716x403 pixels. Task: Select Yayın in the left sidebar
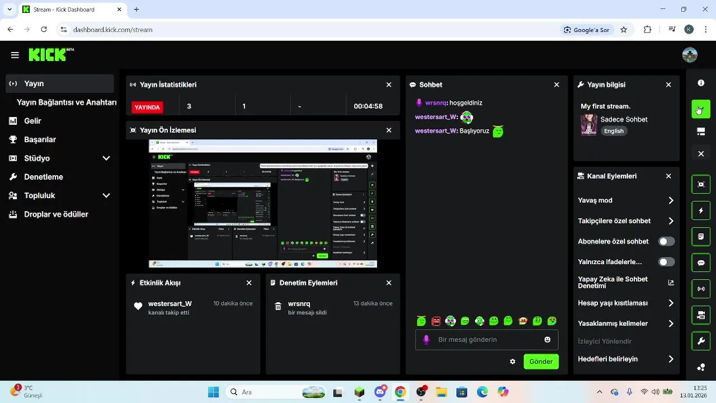pyautogui.click(x=60, y=83)
